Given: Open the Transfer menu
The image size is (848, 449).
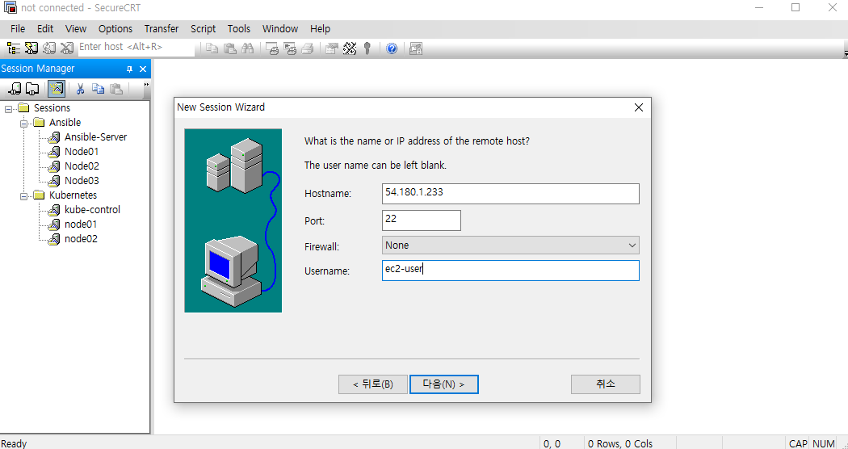Looking at the screenshot, I should (x=162, y=29).
